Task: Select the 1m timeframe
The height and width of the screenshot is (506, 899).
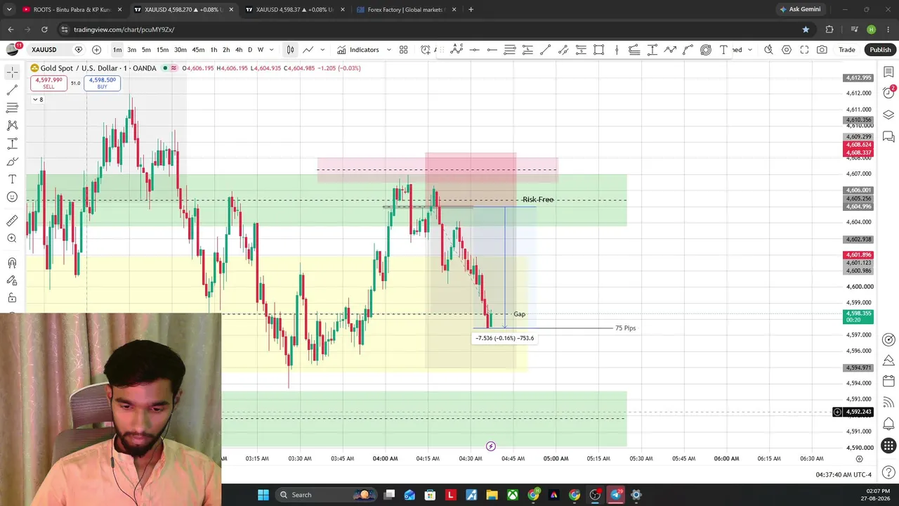Action: click(x=117, y=50)
